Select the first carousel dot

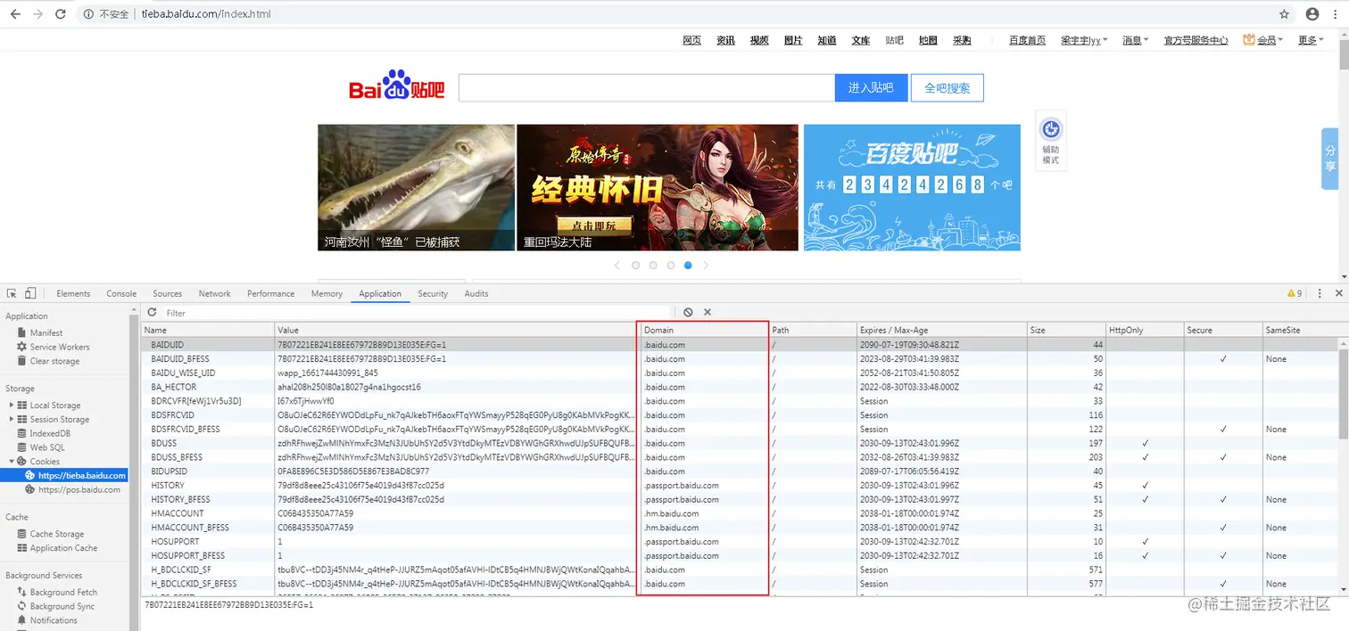coord(636,266)
